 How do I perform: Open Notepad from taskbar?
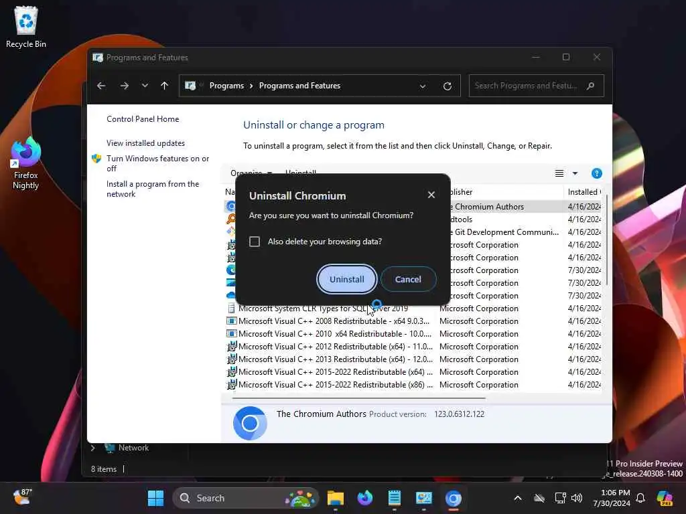point(395,498)
